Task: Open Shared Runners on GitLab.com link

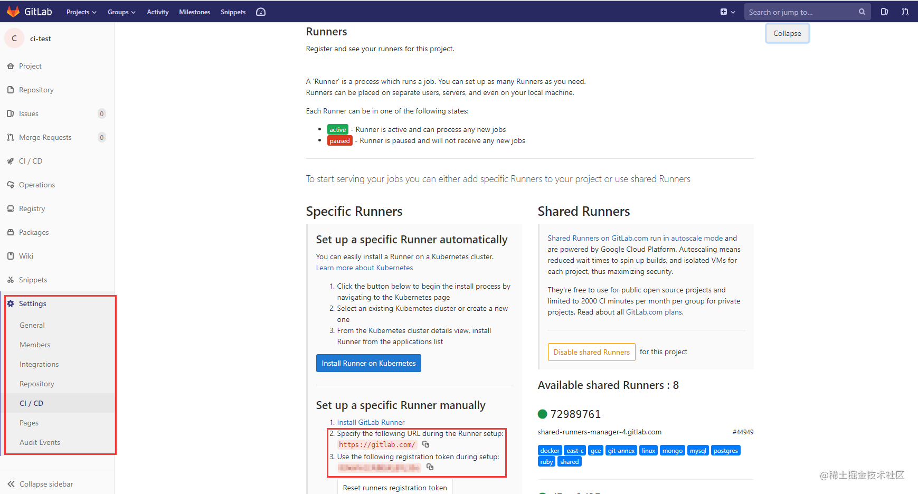Action: pos(598,238)
